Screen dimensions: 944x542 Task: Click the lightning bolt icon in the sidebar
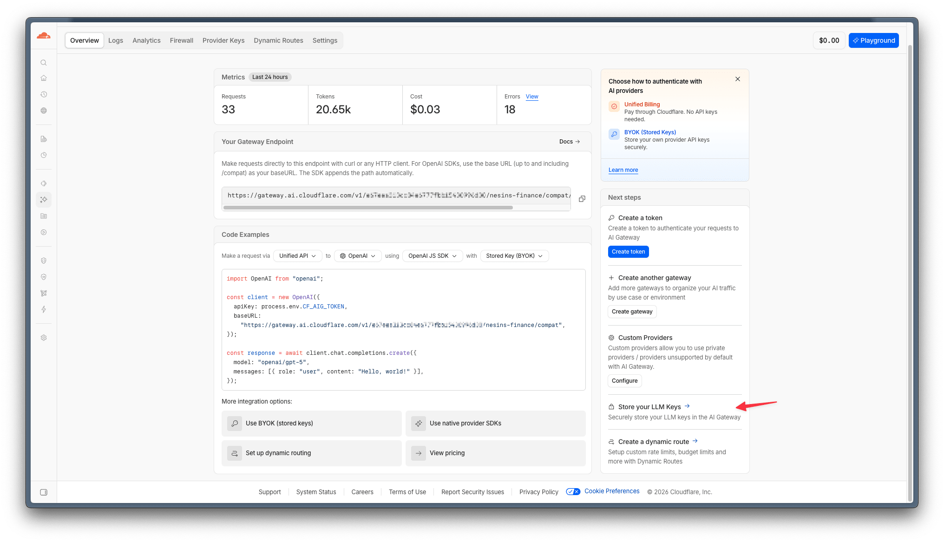(x=44, y=309)
